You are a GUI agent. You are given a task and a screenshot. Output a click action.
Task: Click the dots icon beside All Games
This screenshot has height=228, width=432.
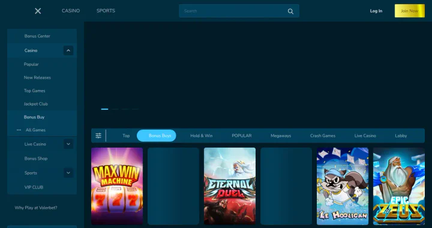(19, 130)
